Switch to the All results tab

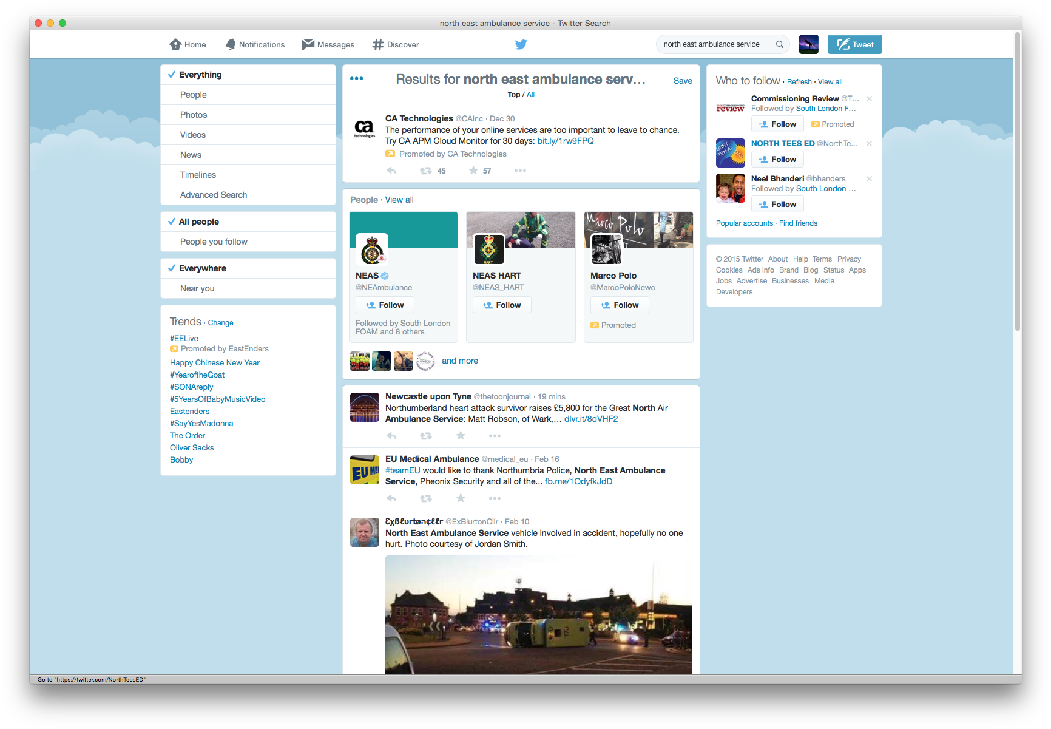(530, 94)
